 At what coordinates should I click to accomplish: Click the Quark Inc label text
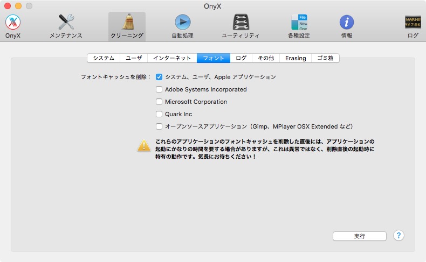click(x=178, y=114)
